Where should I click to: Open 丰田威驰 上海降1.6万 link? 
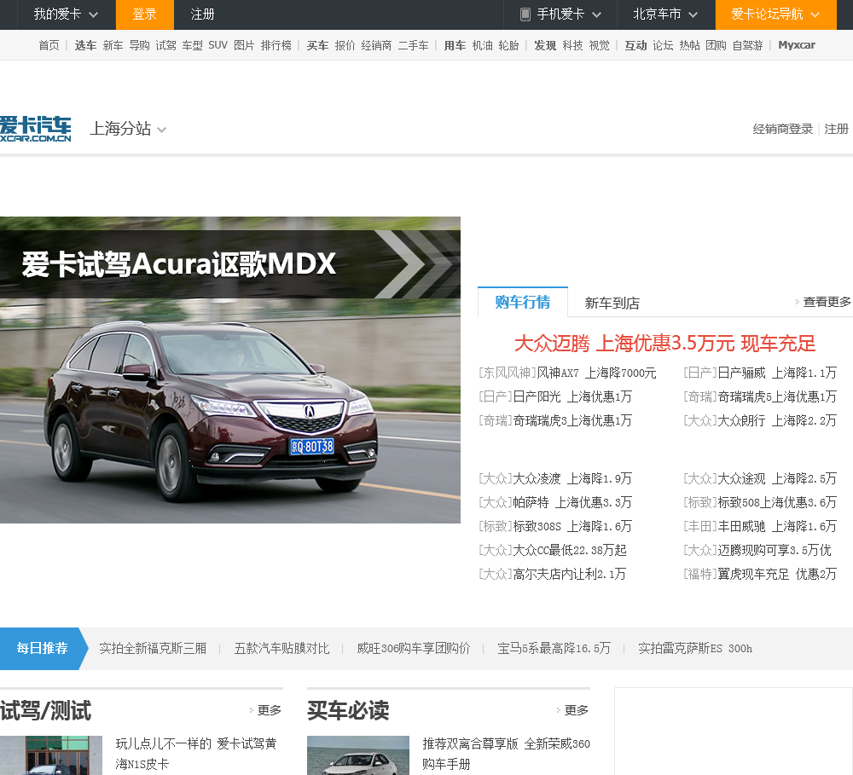[x=777, y=526]
